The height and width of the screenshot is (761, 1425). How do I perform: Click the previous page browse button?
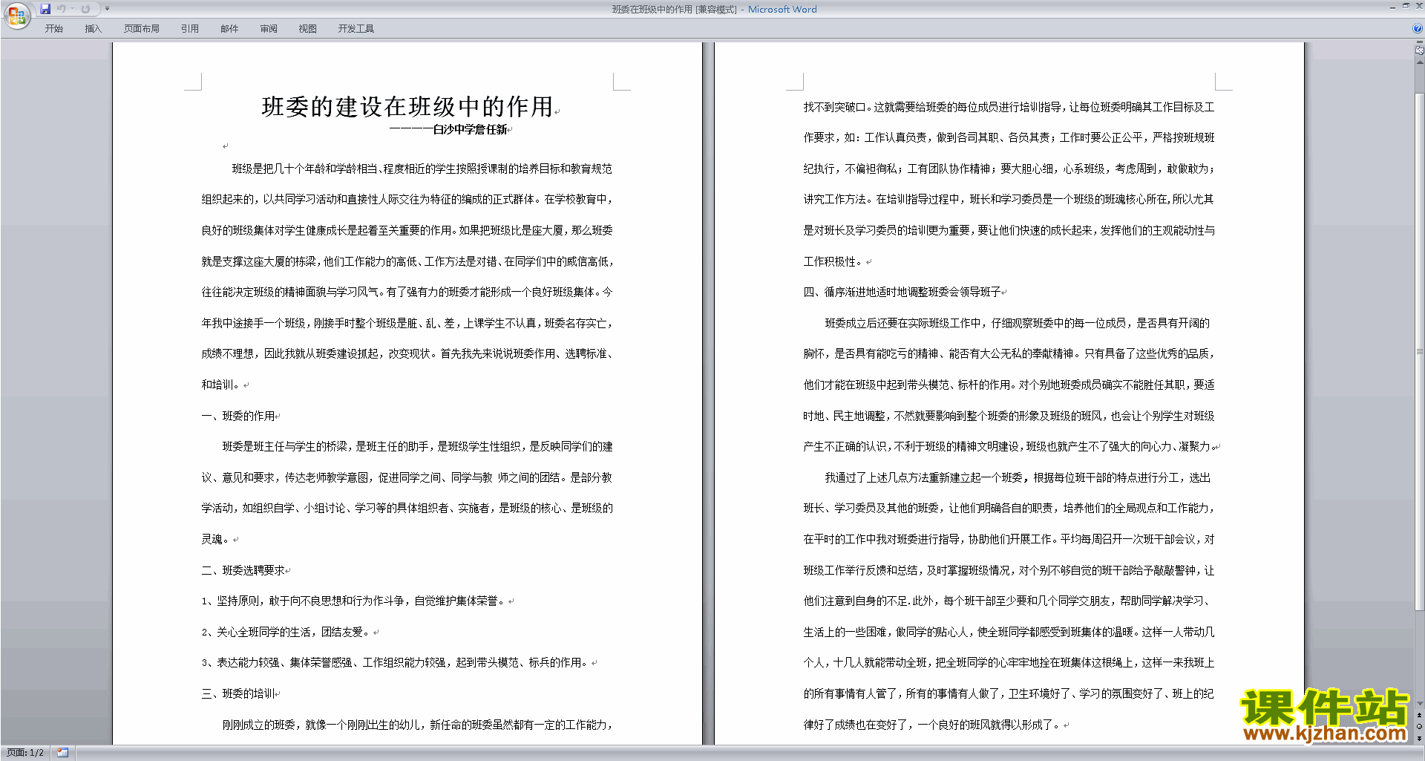[1419, 715]
